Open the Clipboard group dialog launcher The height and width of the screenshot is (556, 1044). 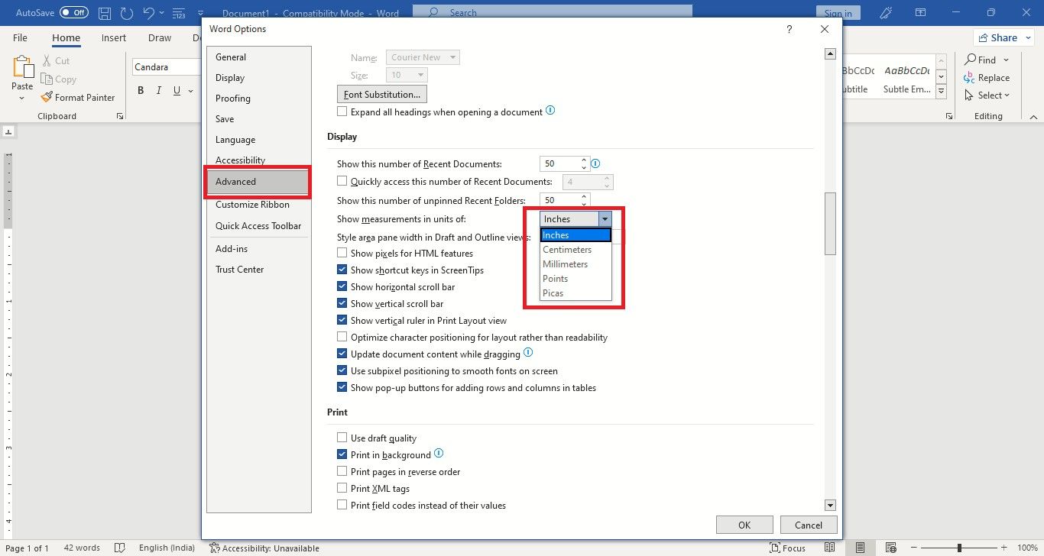(x=119, y=116)
